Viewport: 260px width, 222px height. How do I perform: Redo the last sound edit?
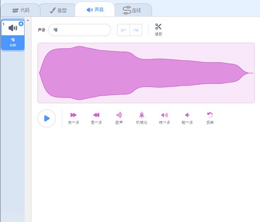(136, 30)
